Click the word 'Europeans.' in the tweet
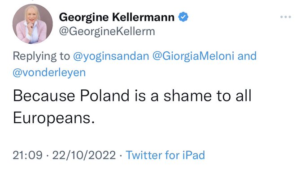Image resolution: width=305 pixels, height=171 pixels. [54, 118]
